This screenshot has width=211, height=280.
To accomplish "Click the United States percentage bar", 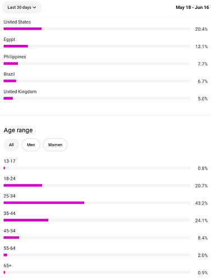I will click(97, 29).
